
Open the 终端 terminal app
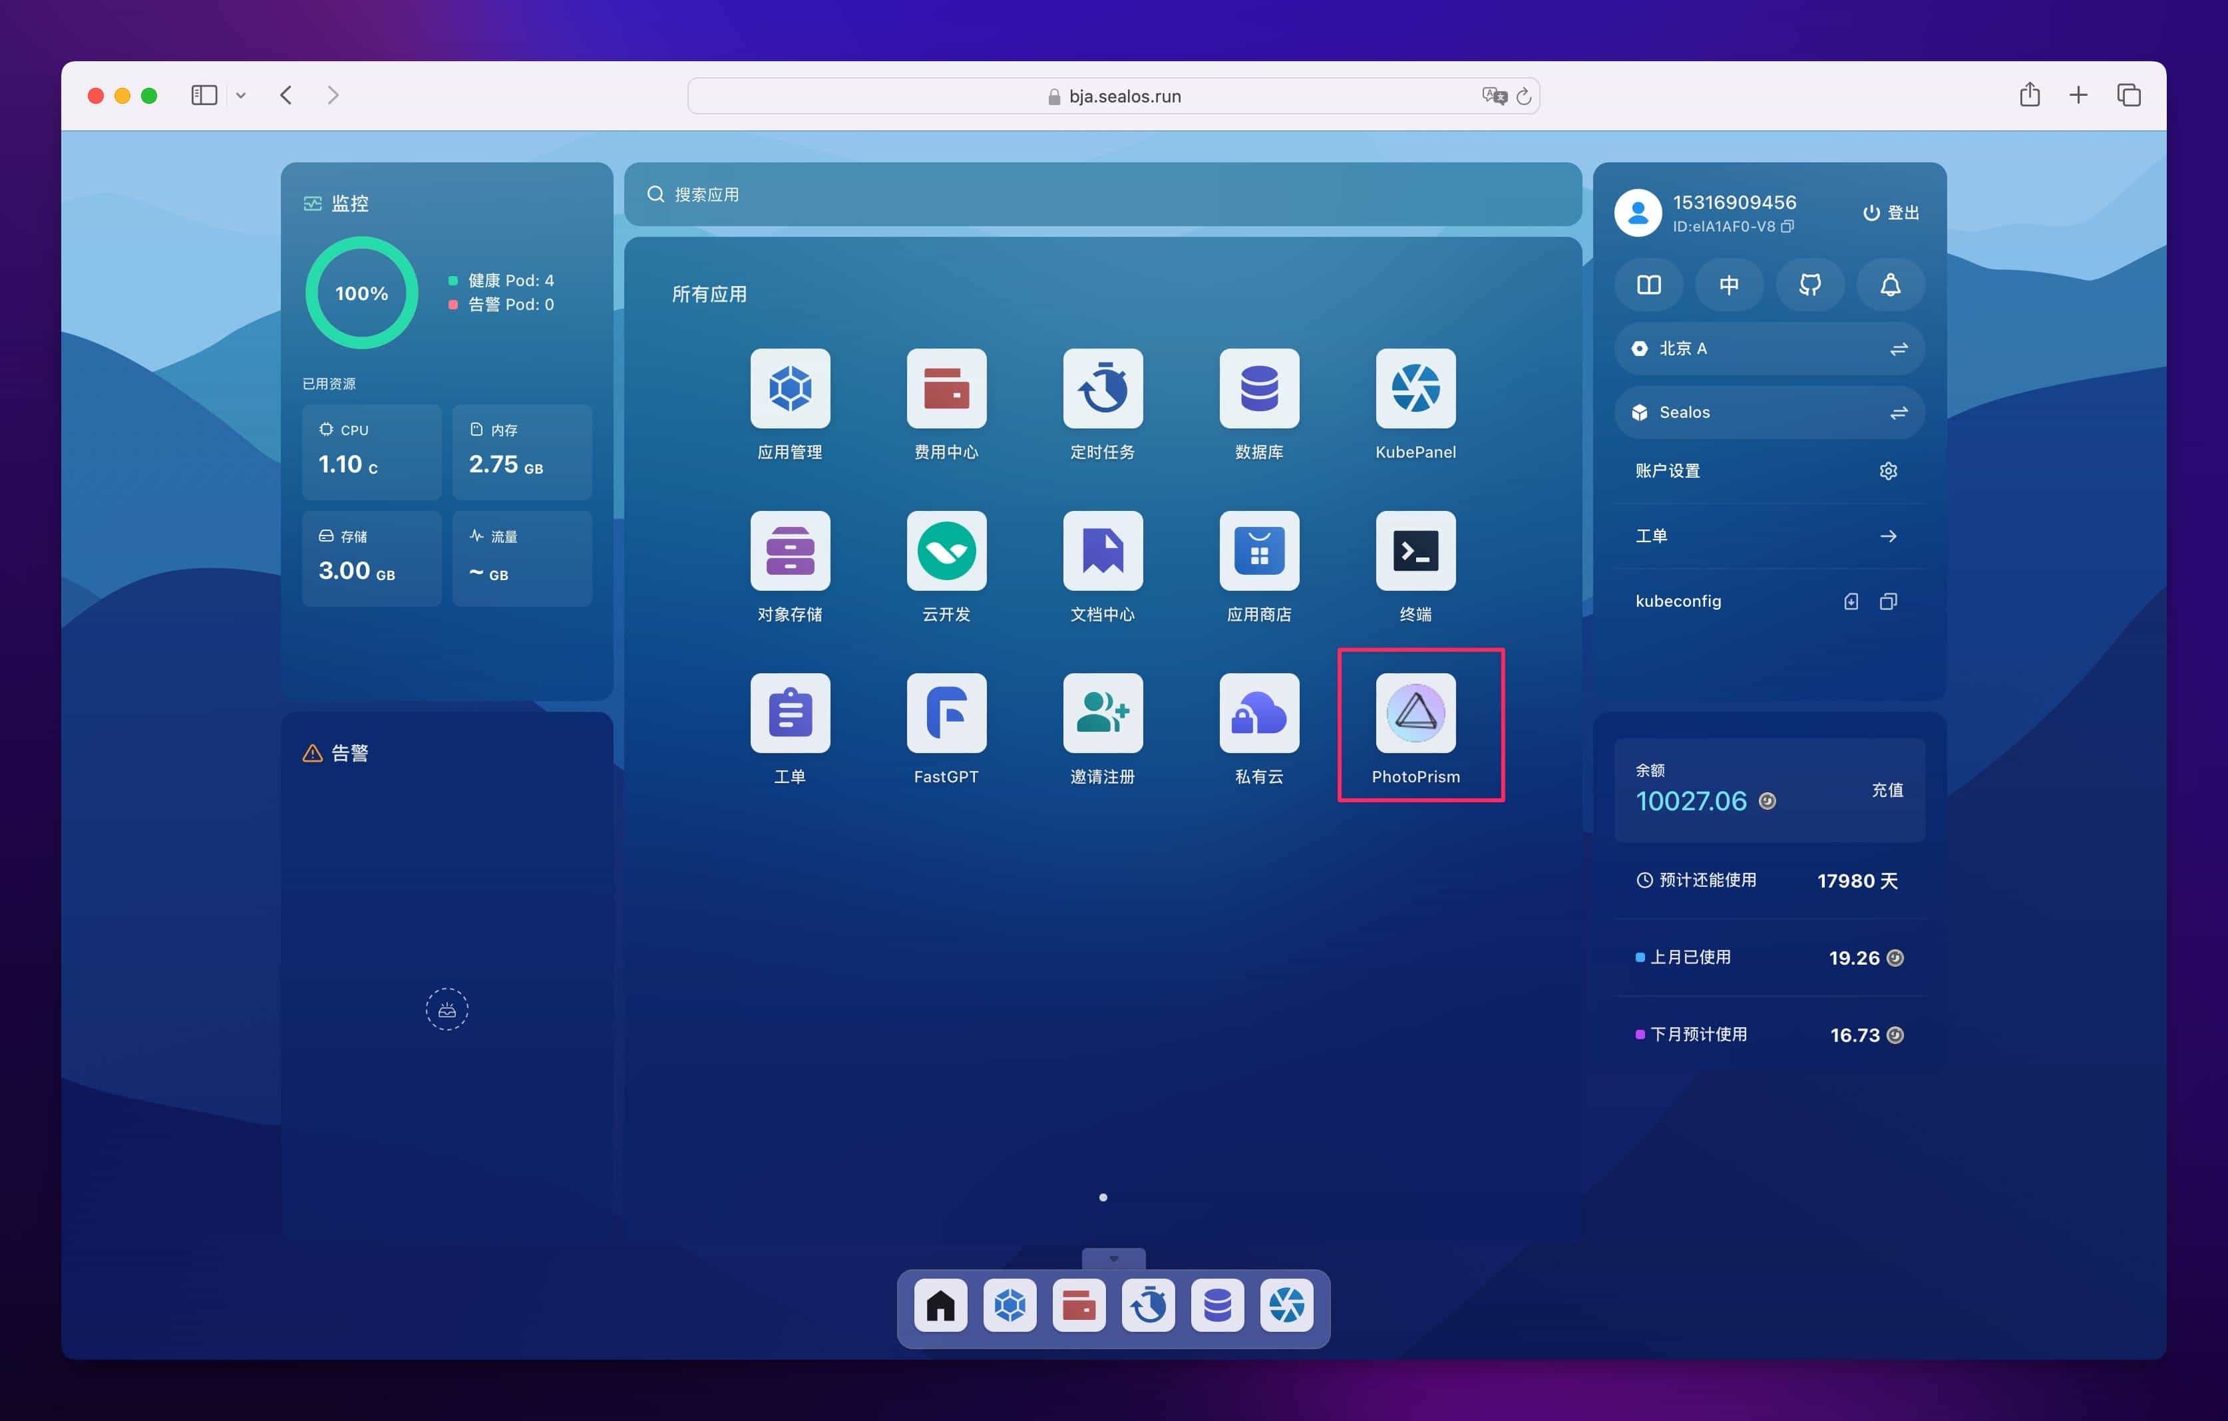[x=1415, y=552]
